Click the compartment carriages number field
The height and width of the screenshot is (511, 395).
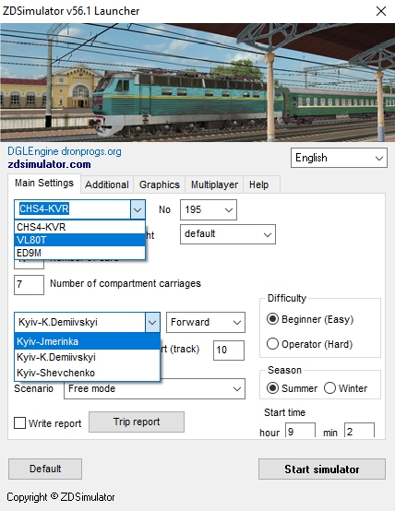29,284
